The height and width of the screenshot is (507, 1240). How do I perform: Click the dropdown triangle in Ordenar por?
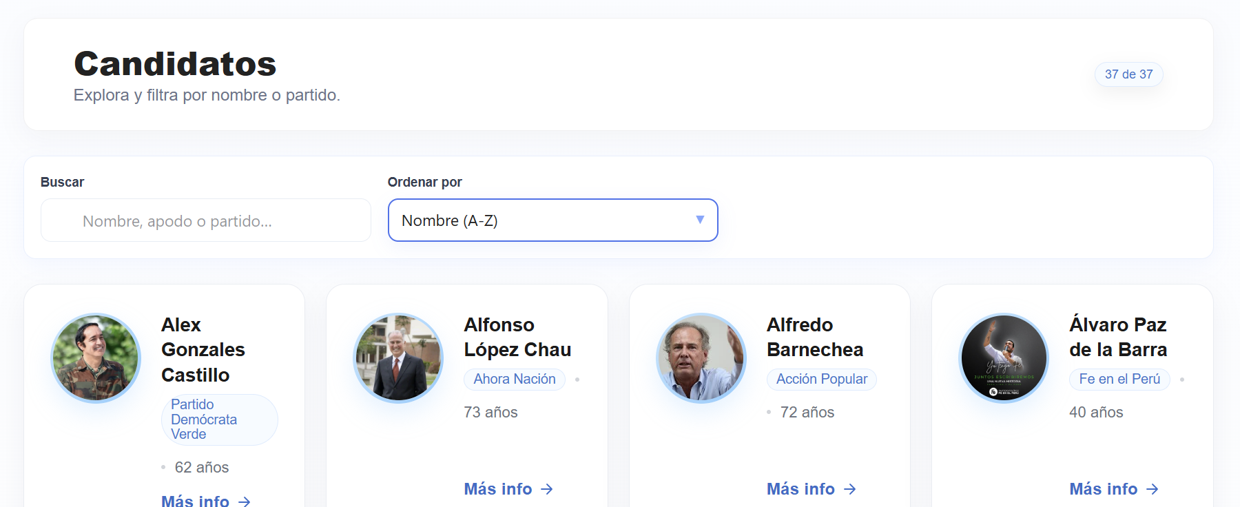click(x=700, y=220)
